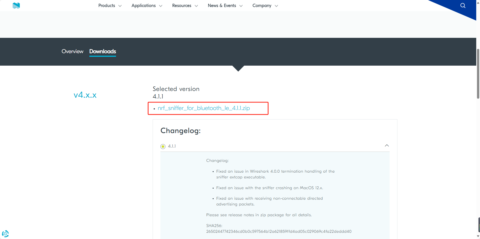Screen dimensions: 480x239
Task: Click the Nordic Semiconductor logo
Action: (x=16, y=6)
